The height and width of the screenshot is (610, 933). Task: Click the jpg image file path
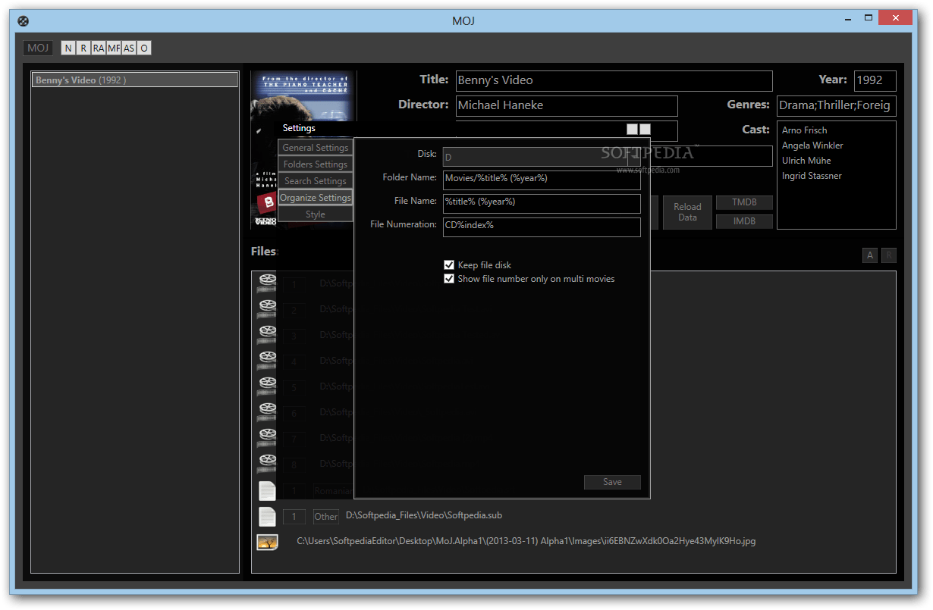tap(526, 541)
